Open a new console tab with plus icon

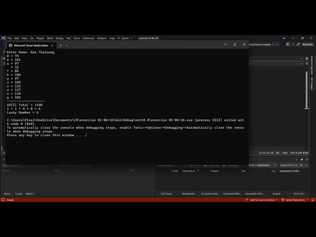(x=61, y=45)
